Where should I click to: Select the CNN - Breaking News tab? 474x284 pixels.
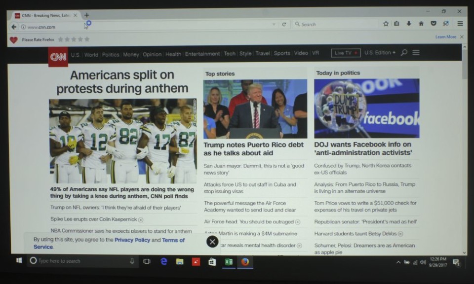pyautogui.click(x=46, y=15)
